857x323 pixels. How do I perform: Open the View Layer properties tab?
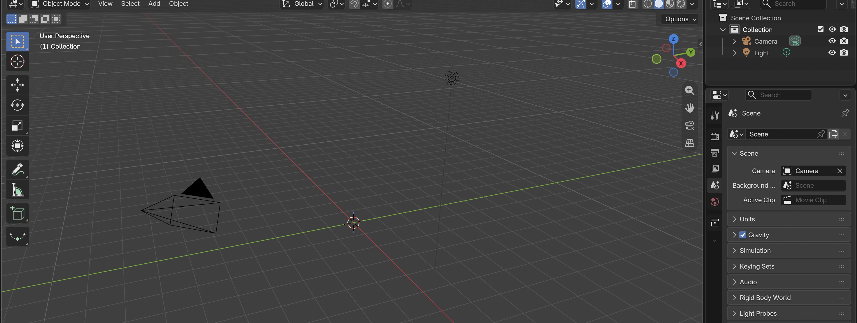tap(715, 169)
